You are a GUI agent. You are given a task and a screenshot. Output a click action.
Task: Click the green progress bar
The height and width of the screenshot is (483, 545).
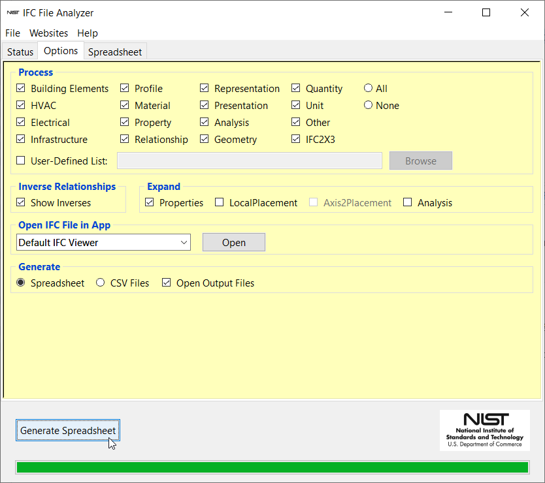coord(272,467)
